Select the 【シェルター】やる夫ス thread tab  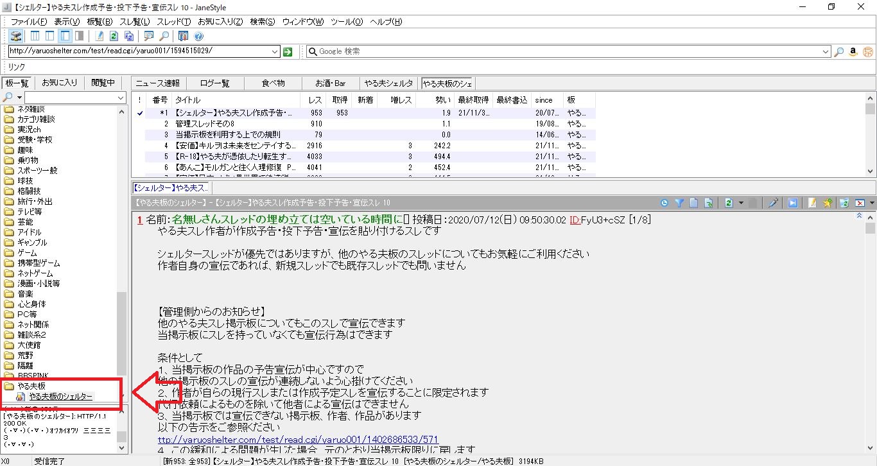(171, 188)
